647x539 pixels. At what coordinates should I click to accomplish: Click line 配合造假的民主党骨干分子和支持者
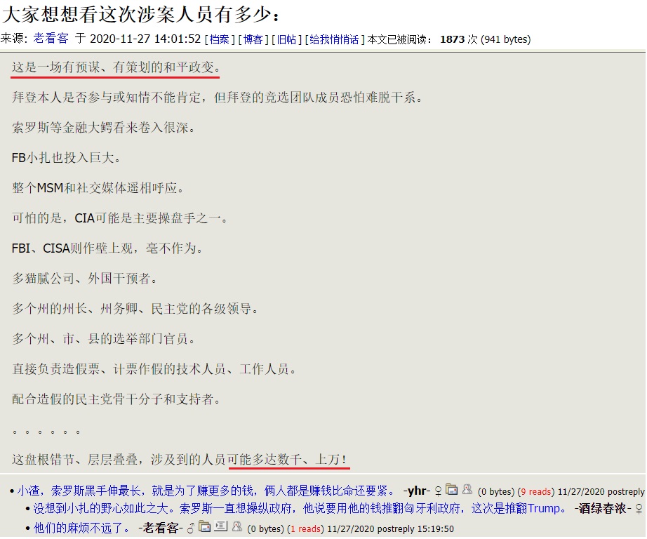[x=116, y=399]
